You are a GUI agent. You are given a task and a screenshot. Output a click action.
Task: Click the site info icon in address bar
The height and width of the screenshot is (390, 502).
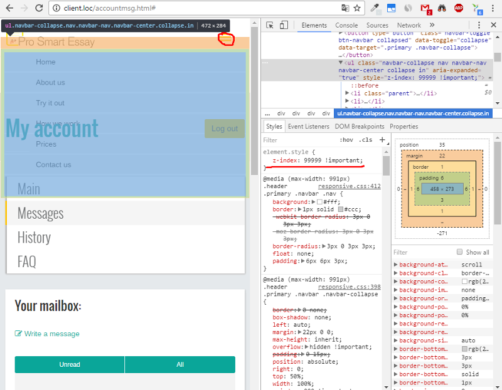click(56, 8)
